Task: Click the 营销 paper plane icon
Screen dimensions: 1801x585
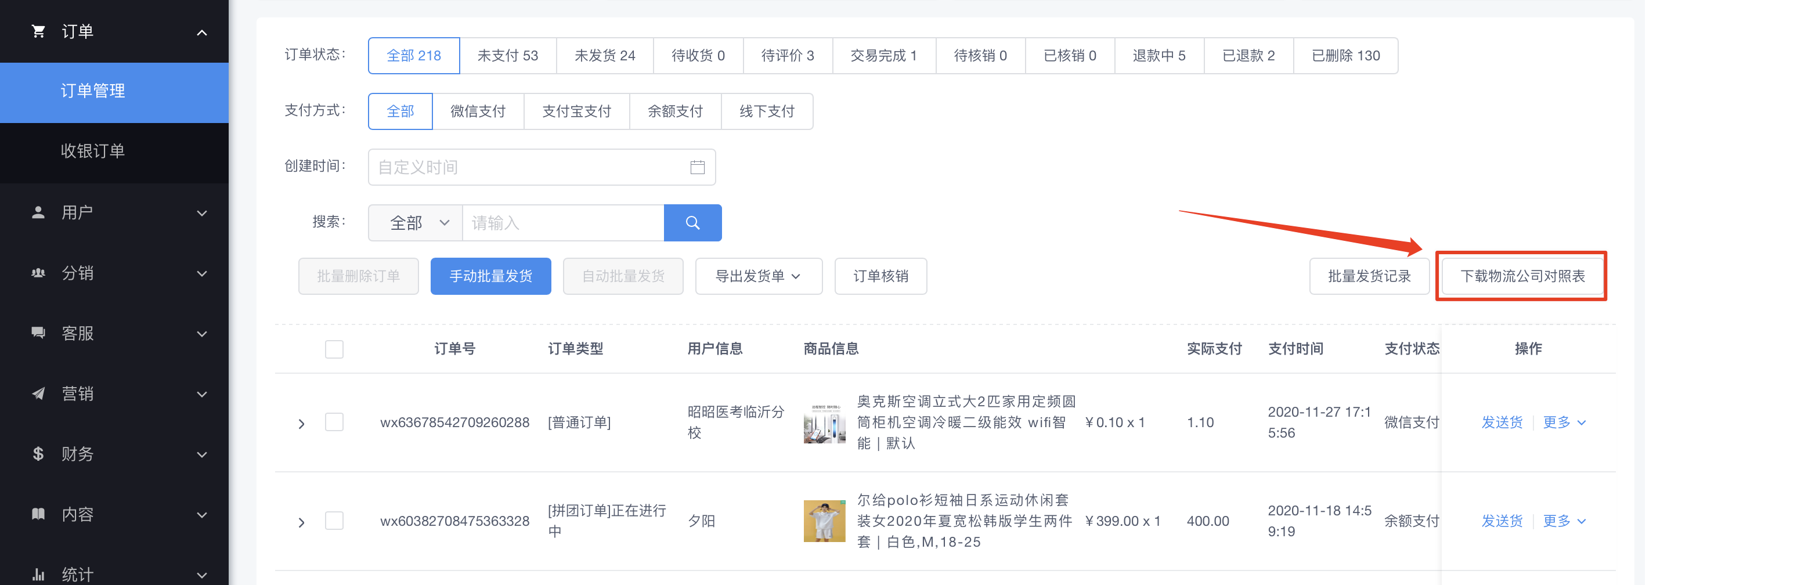Action: [38, 393]
